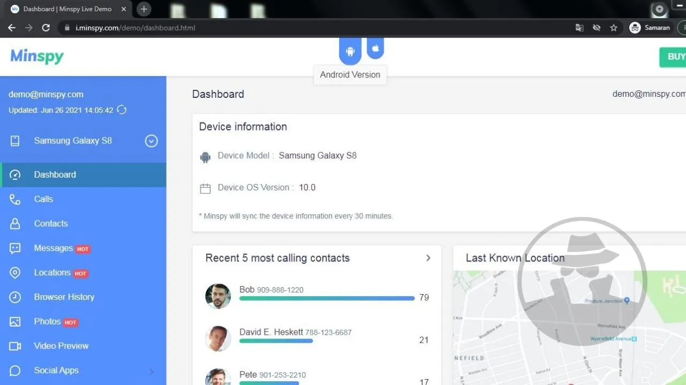Click the Photos picture icon
This screenshot has height=385, width=686.
pyautogui.click(x=15, y=322)
